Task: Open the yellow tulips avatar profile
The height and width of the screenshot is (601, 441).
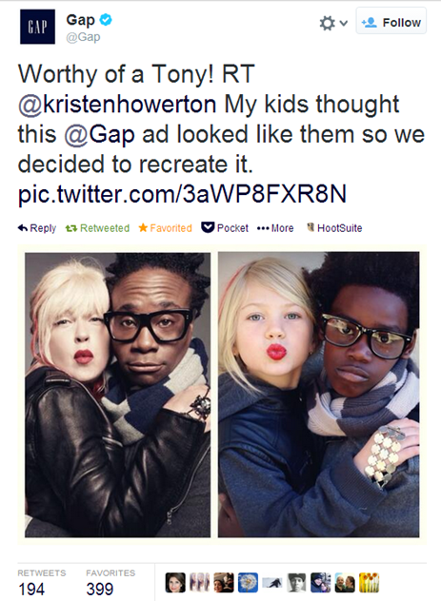Action: pyautogui.click(x=370, y=583)
